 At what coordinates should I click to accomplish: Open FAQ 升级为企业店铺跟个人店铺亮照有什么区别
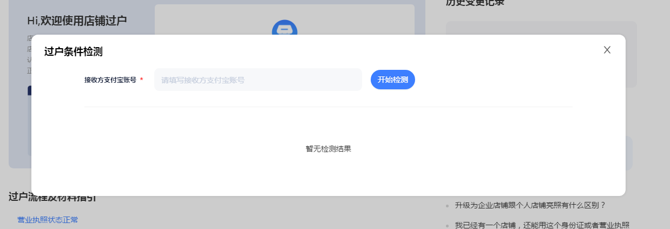point(530,205)
